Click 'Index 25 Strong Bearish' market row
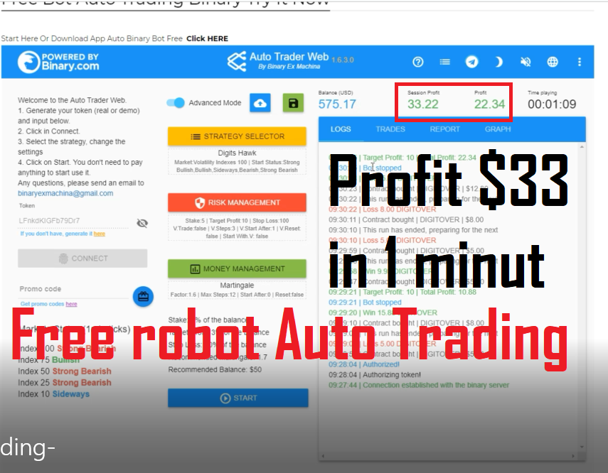Image resolution: width=608 pixels, height=473 pixels. click(65, 383)
